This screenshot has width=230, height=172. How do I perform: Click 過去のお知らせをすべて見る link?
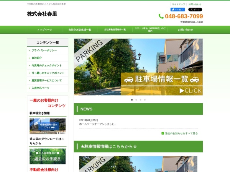point(181,133)
